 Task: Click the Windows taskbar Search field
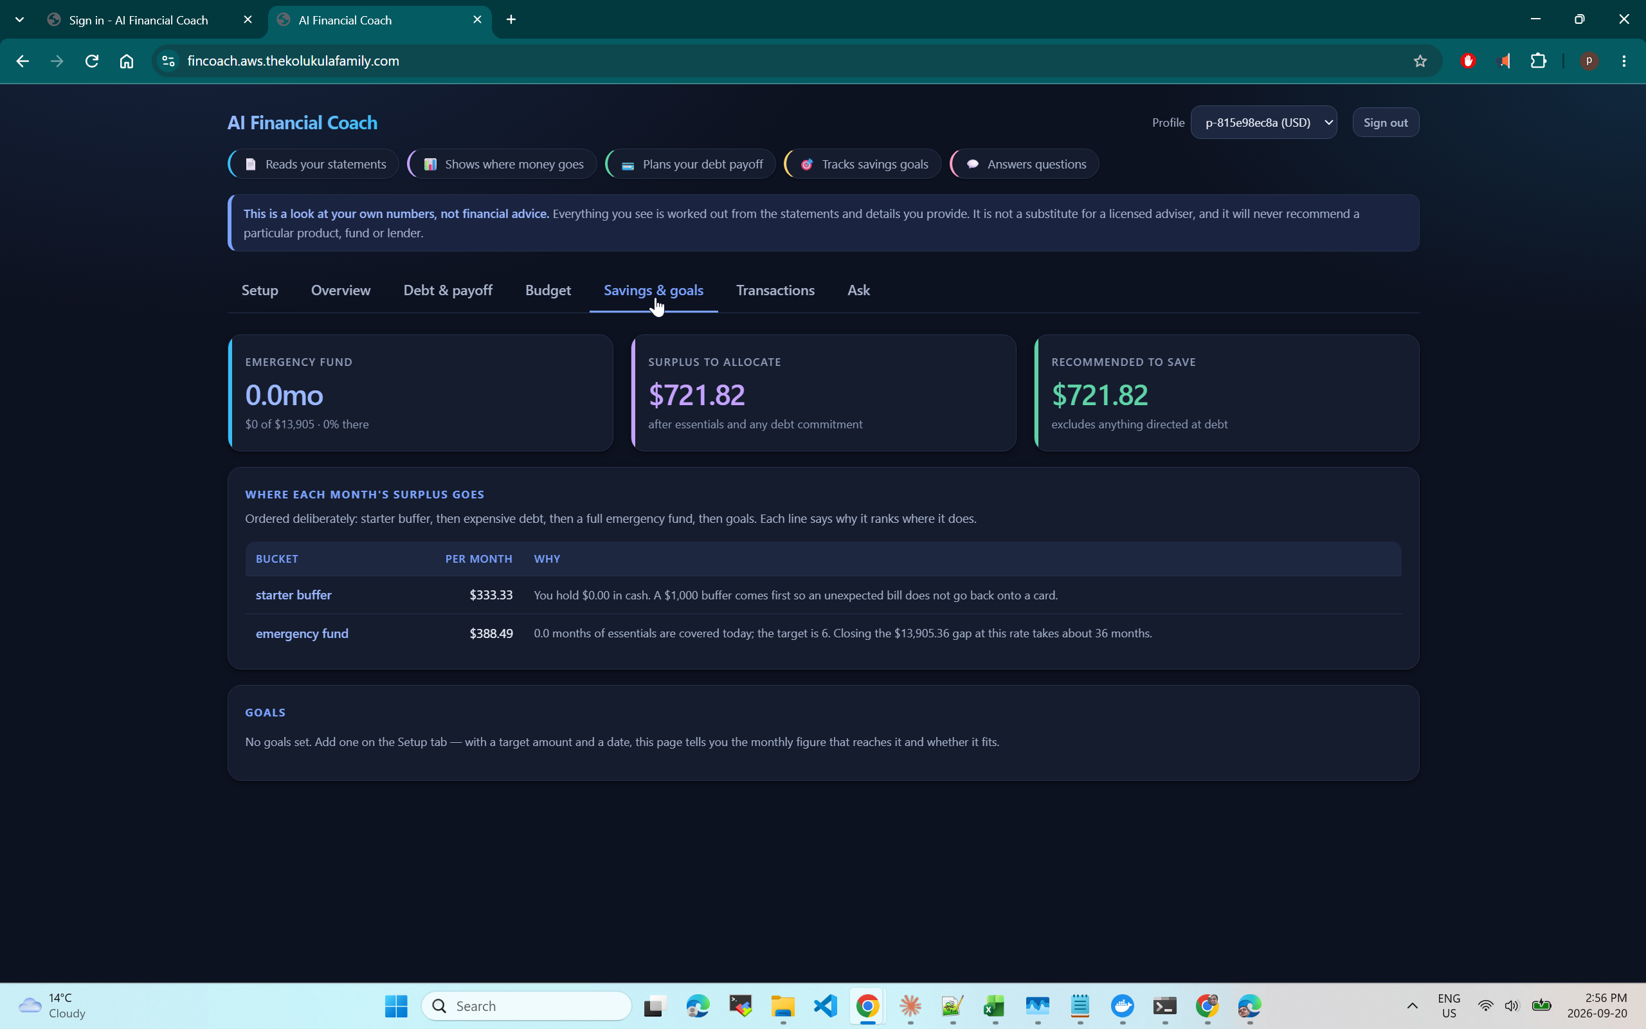click(527, 1006)
